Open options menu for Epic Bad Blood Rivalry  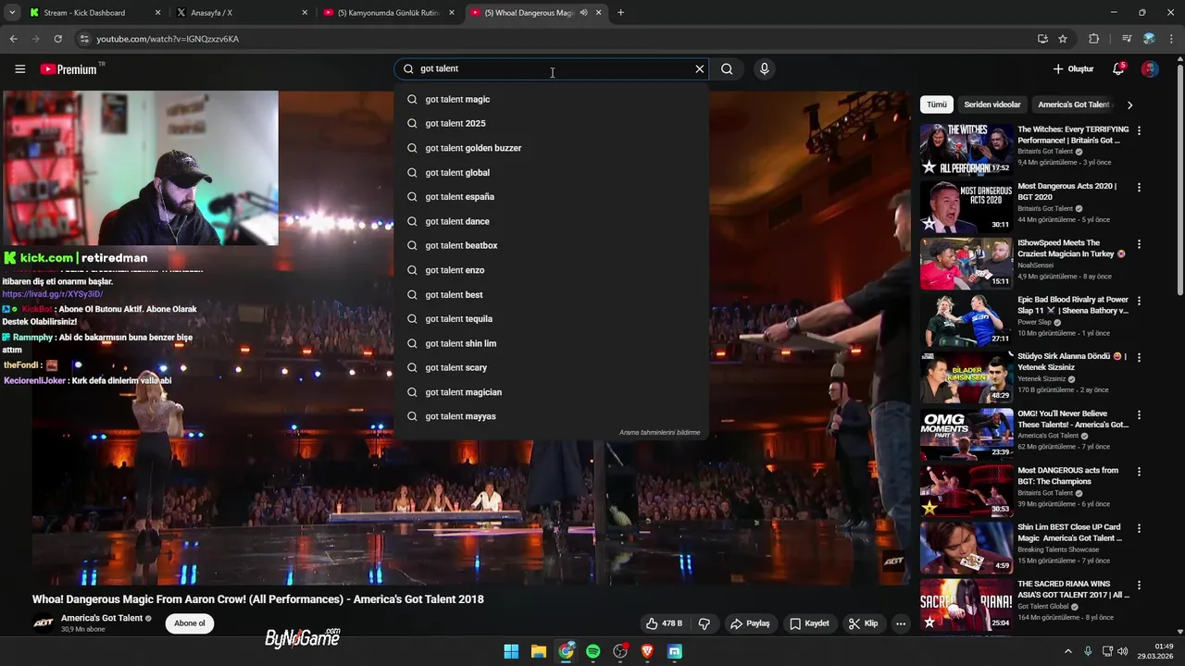(x=1139, y=302)
